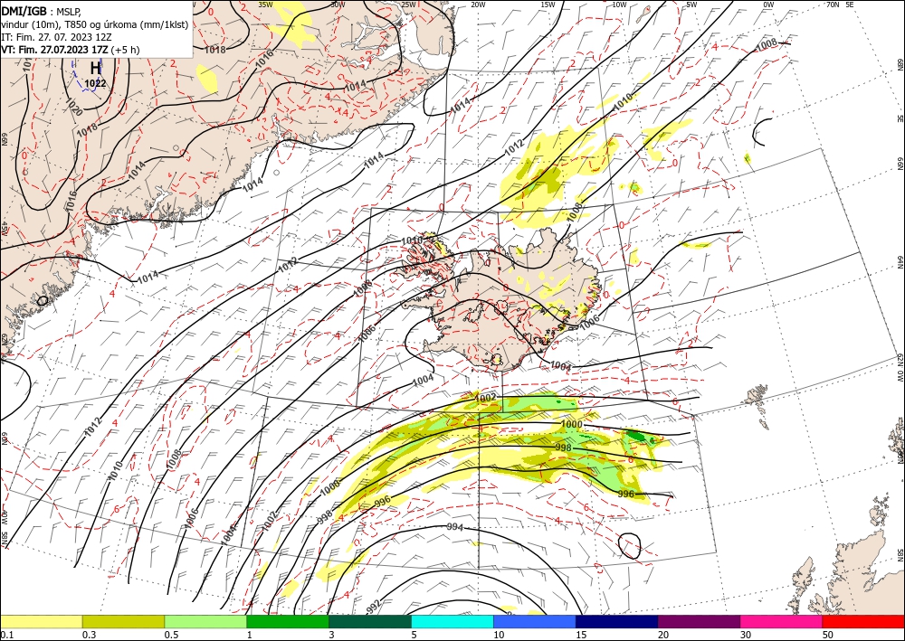Select the blue 10–15 legend swatch
905x641 pixels.
(535, 621)
